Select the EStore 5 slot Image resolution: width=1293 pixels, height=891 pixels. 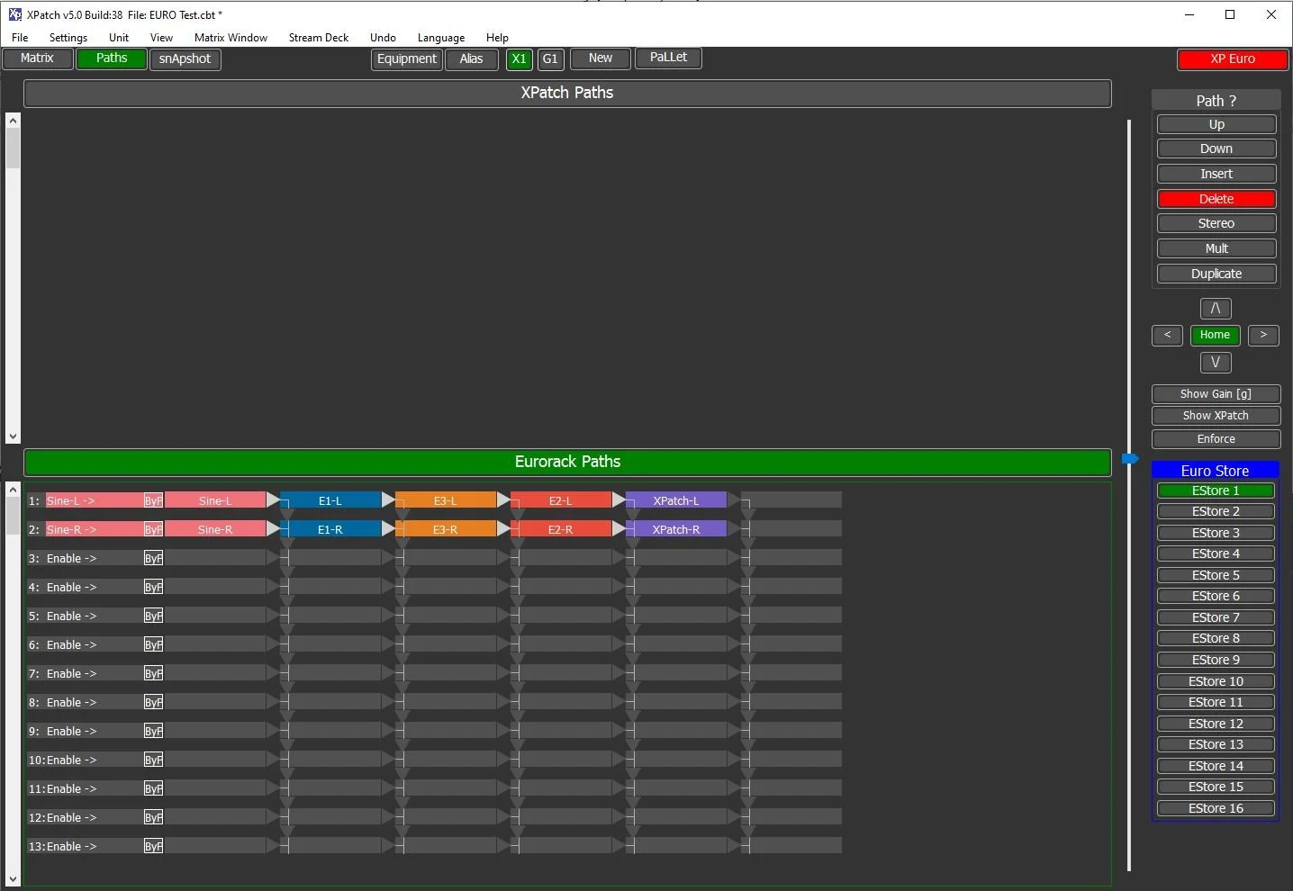(1215, 574)
